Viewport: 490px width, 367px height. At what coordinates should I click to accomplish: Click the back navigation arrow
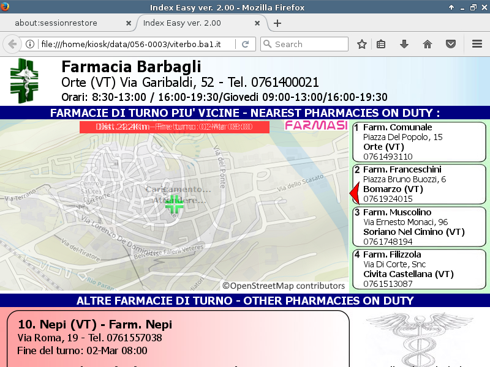tap(12, 44)
